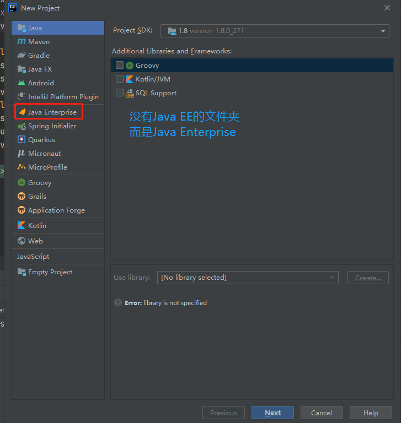Viewport: 401px width, 423px height.
Task: Click the Spring Initializr leaf icon
Action: (22, 126)
